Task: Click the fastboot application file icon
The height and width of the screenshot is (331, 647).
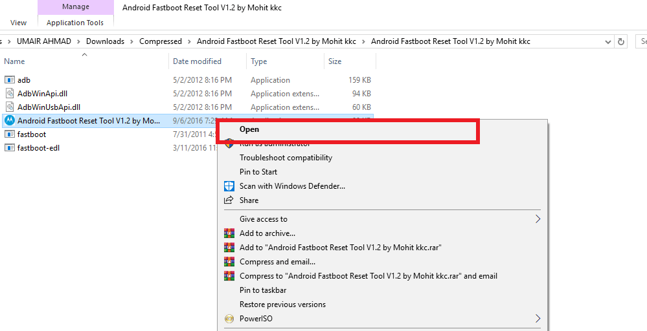Action: point(10,134)
